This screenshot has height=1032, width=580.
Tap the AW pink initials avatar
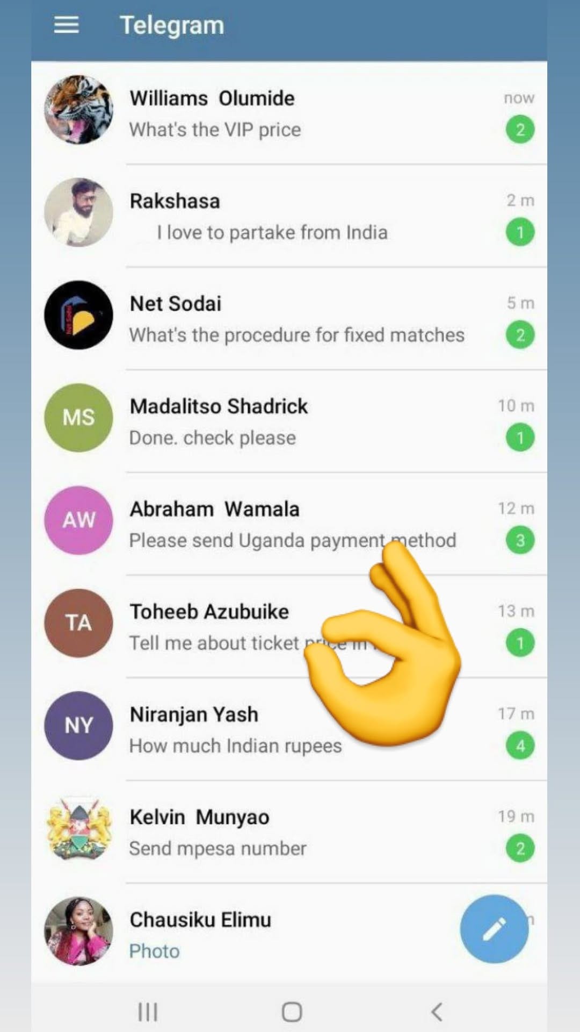[x=79, y=520]
